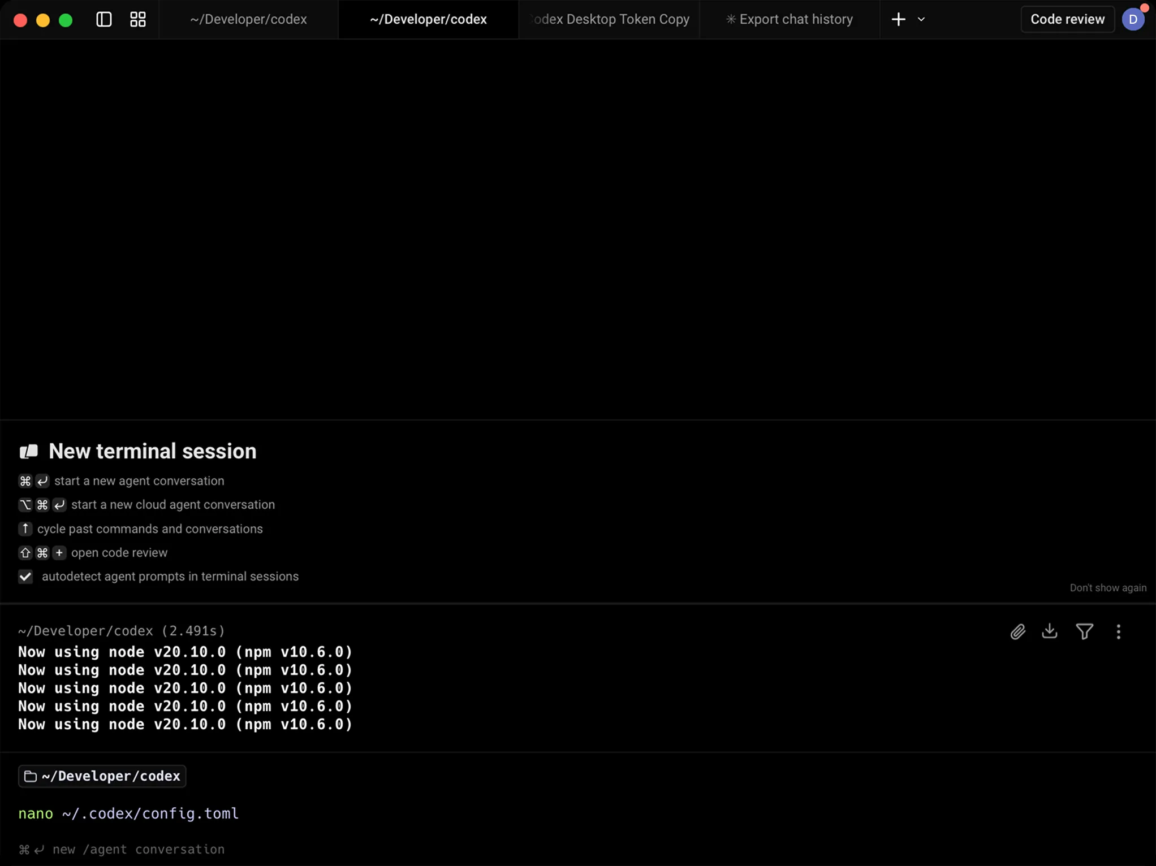
Task: Click Don't show again
Action: pos(1107,588)
